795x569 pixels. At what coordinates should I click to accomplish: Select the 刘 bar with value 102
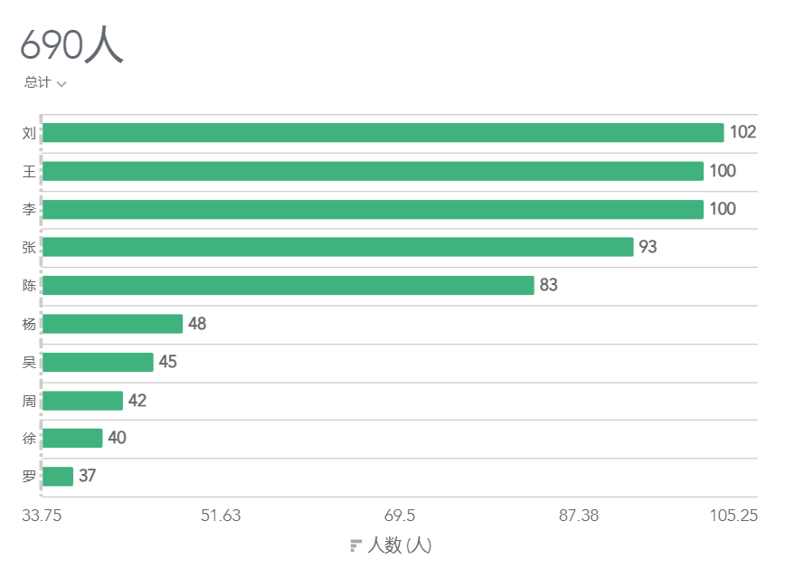tap(383, 133)
